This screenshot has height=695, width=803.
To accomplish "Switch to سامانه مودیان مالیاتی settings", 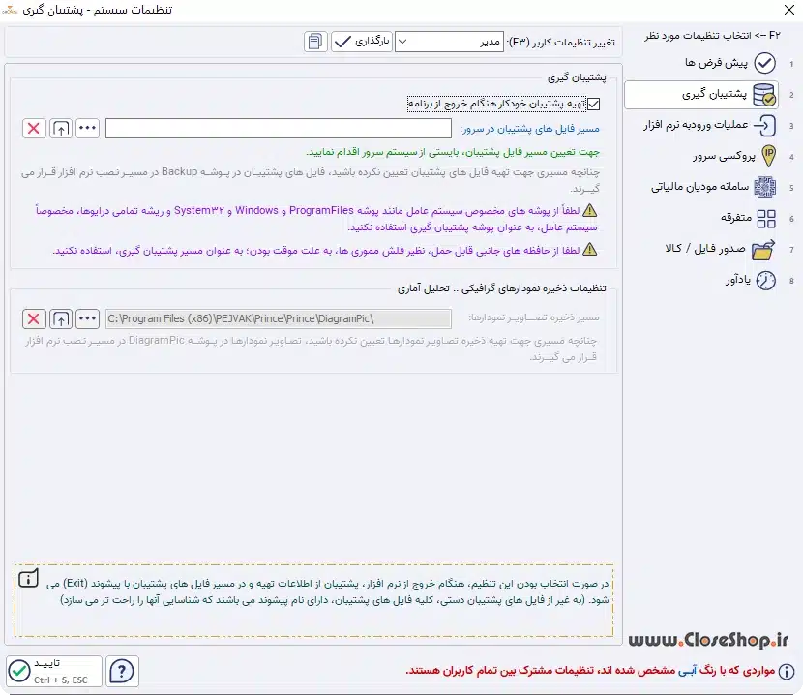I will click(699, 187).
